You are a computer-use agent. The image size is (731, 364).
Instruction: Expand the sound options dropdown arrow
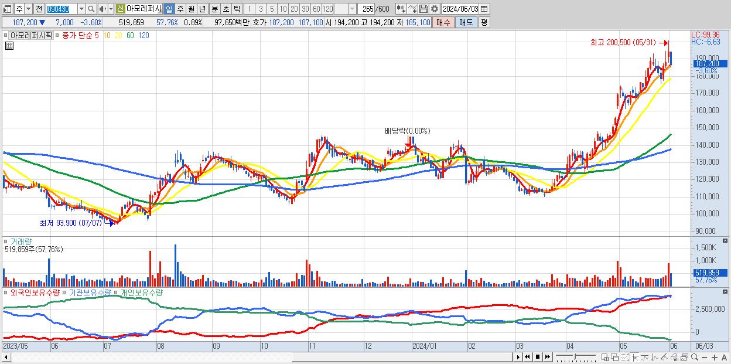click(x=111, y=9)
